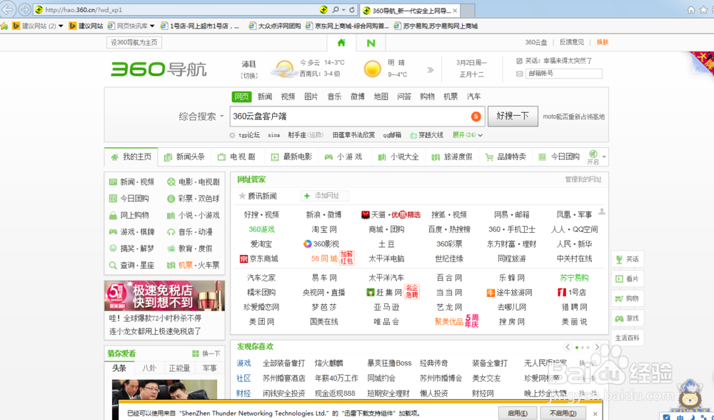Open the 最新电影 navigation tab
This screenshot has height=420, width=714.
tap(291, 157)
